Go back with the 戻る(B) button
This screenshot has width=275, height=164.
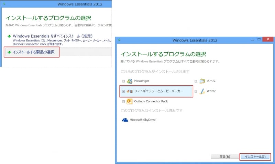point(224,156)
